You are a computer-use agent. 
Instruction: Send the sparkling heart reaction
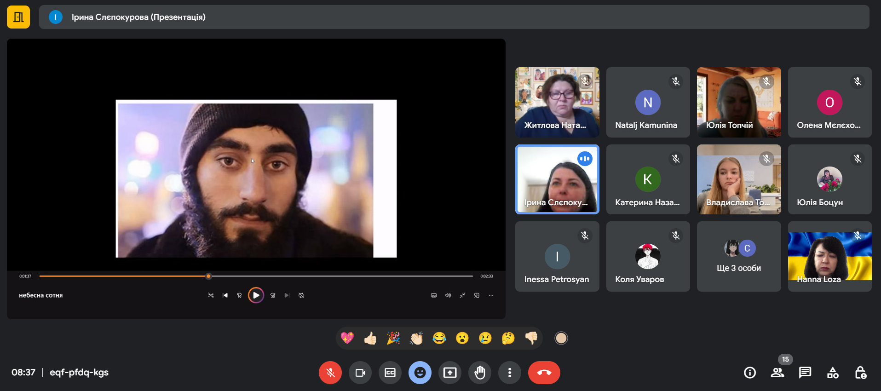tap(347, 339)
